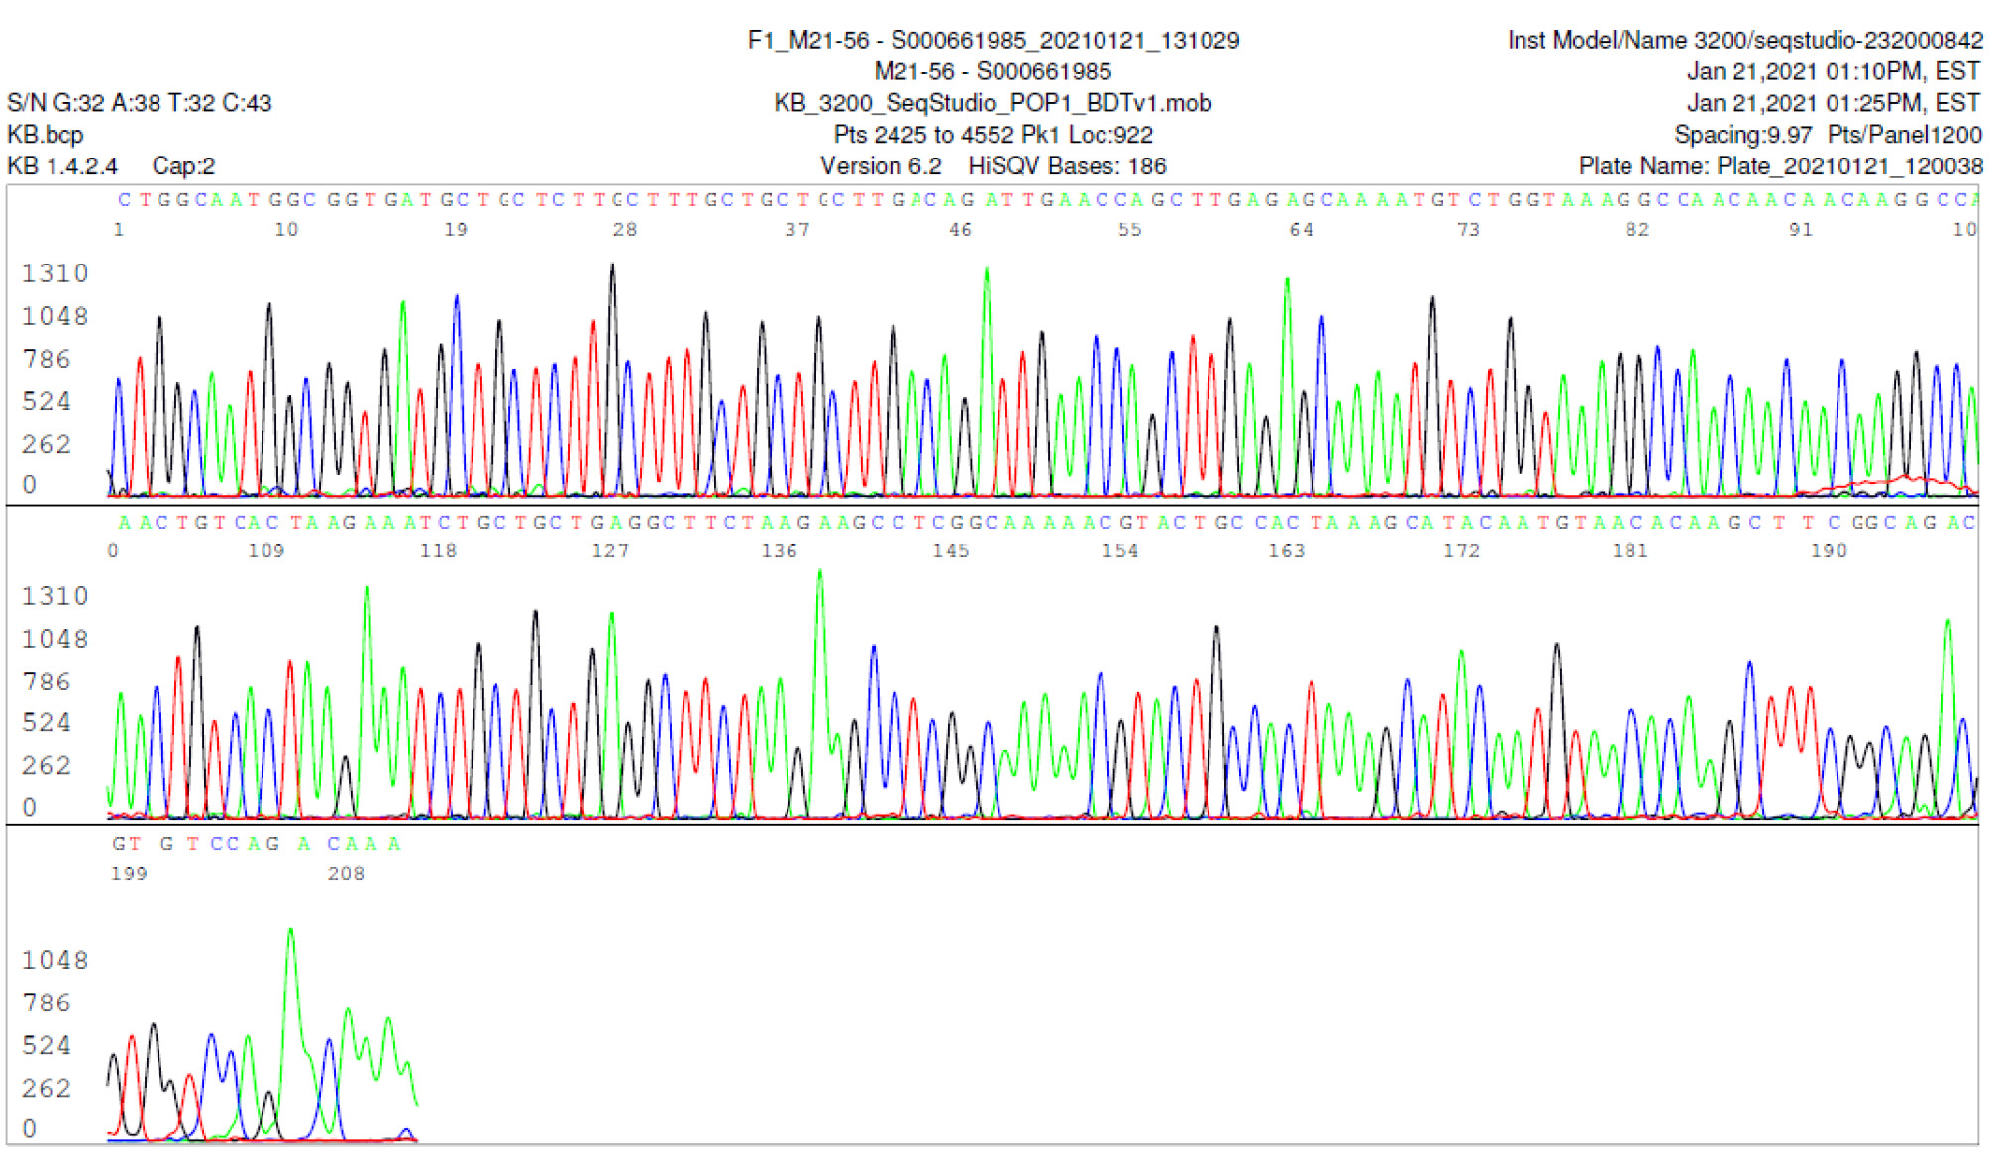Click the Cap:2 label
Viewport: 1996px width, 1160px height.
click(x=183, y=166)
